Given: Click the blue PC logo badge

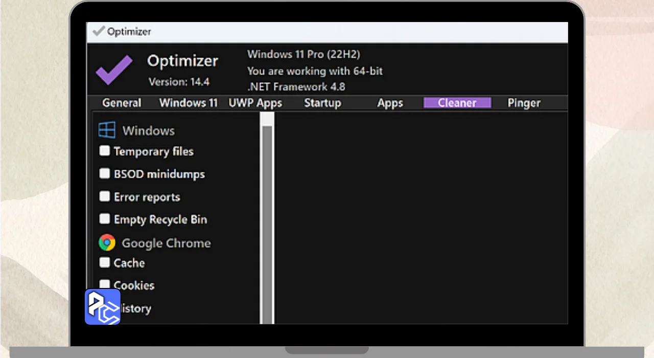Looking at the screenshot, I should [103, 307].
